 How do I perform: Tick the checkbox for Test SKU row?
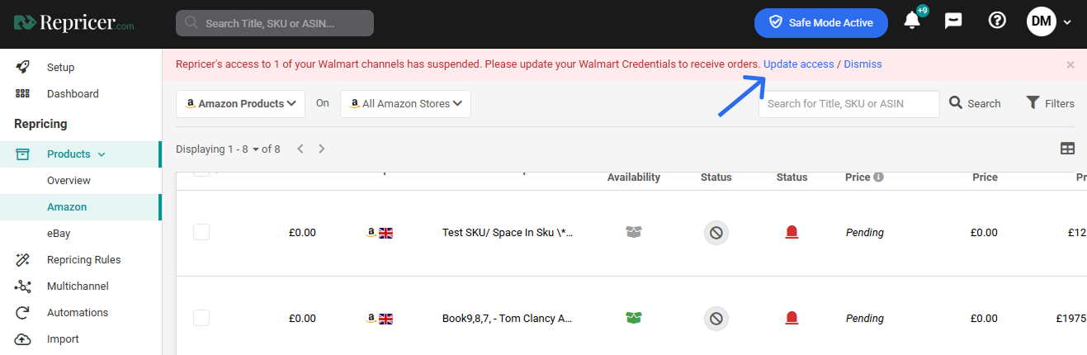coord(201,233)
